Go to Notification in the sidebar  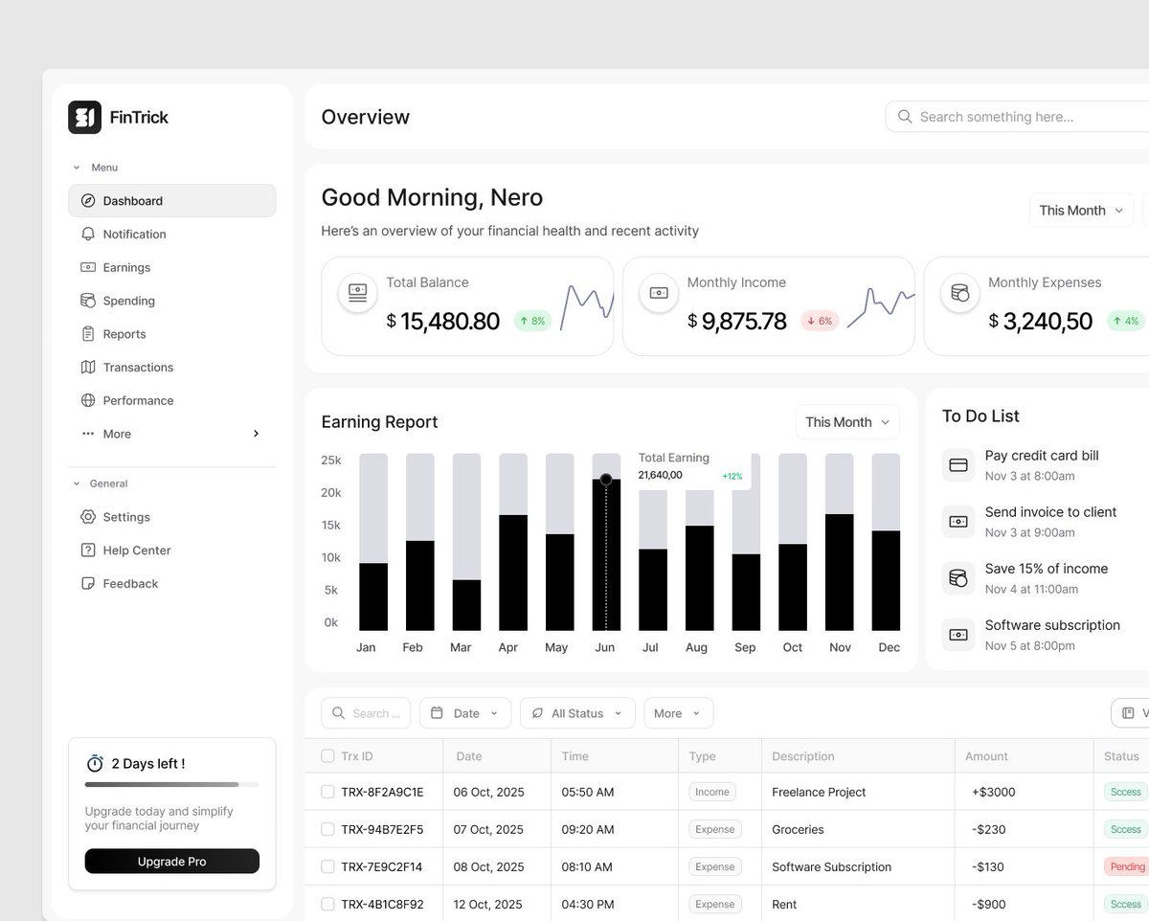(x=171, y=234)
